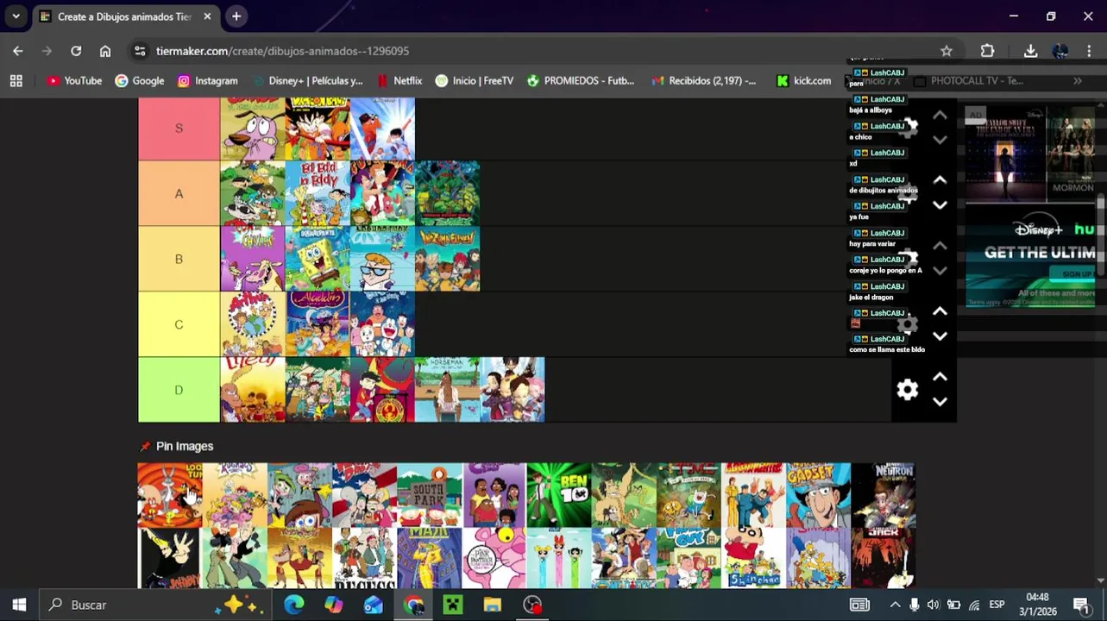The image size is (1107, 621).
Task: Expand the hidden bookmarks overflow chevron
Action: 1078,80
